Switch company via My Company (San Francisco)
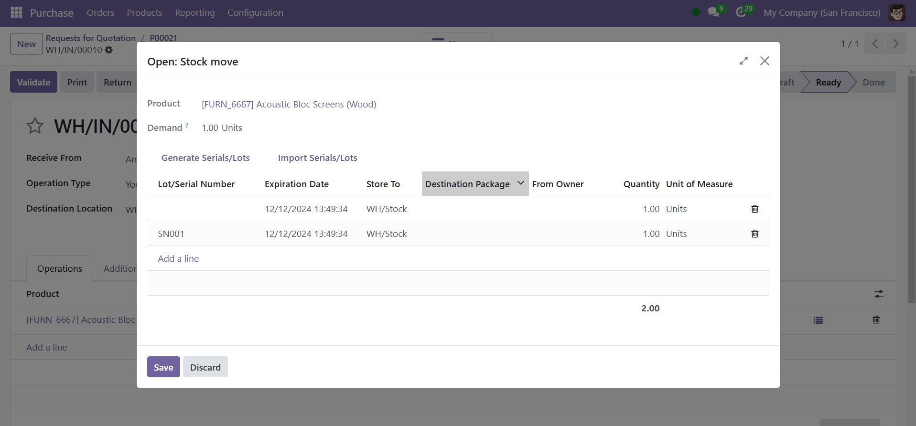 click(822, 12)
